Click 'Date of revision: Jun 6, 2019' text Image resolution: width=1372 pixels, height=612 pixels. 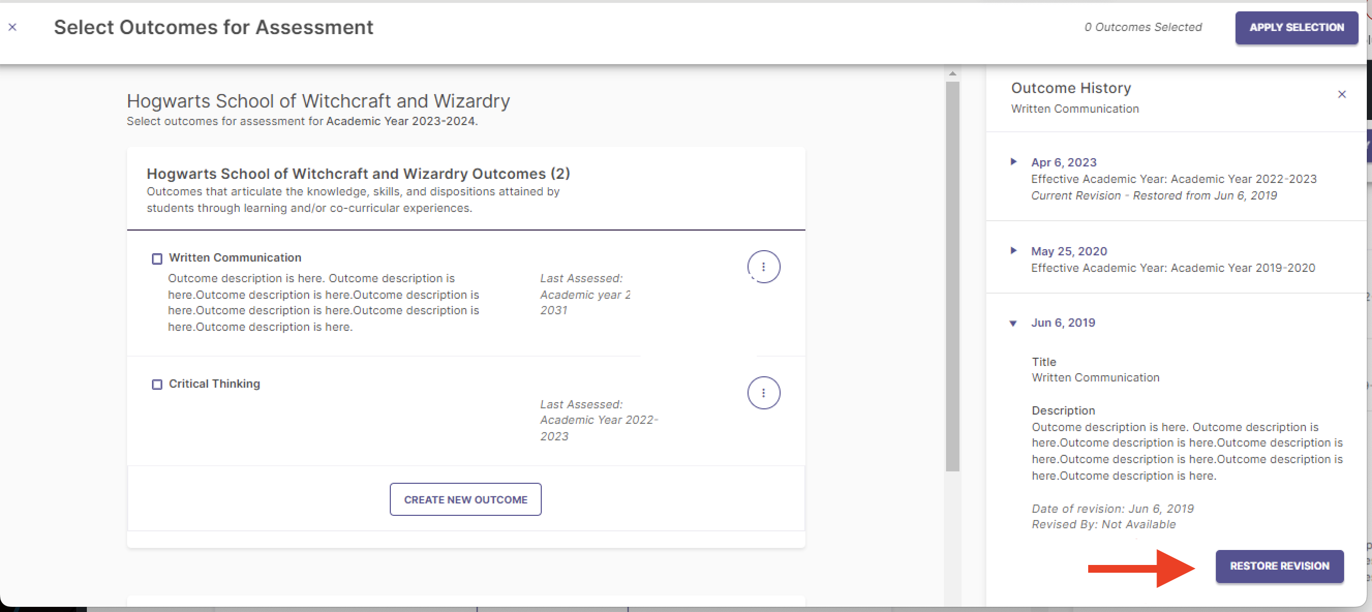(x=1112, y=509)
